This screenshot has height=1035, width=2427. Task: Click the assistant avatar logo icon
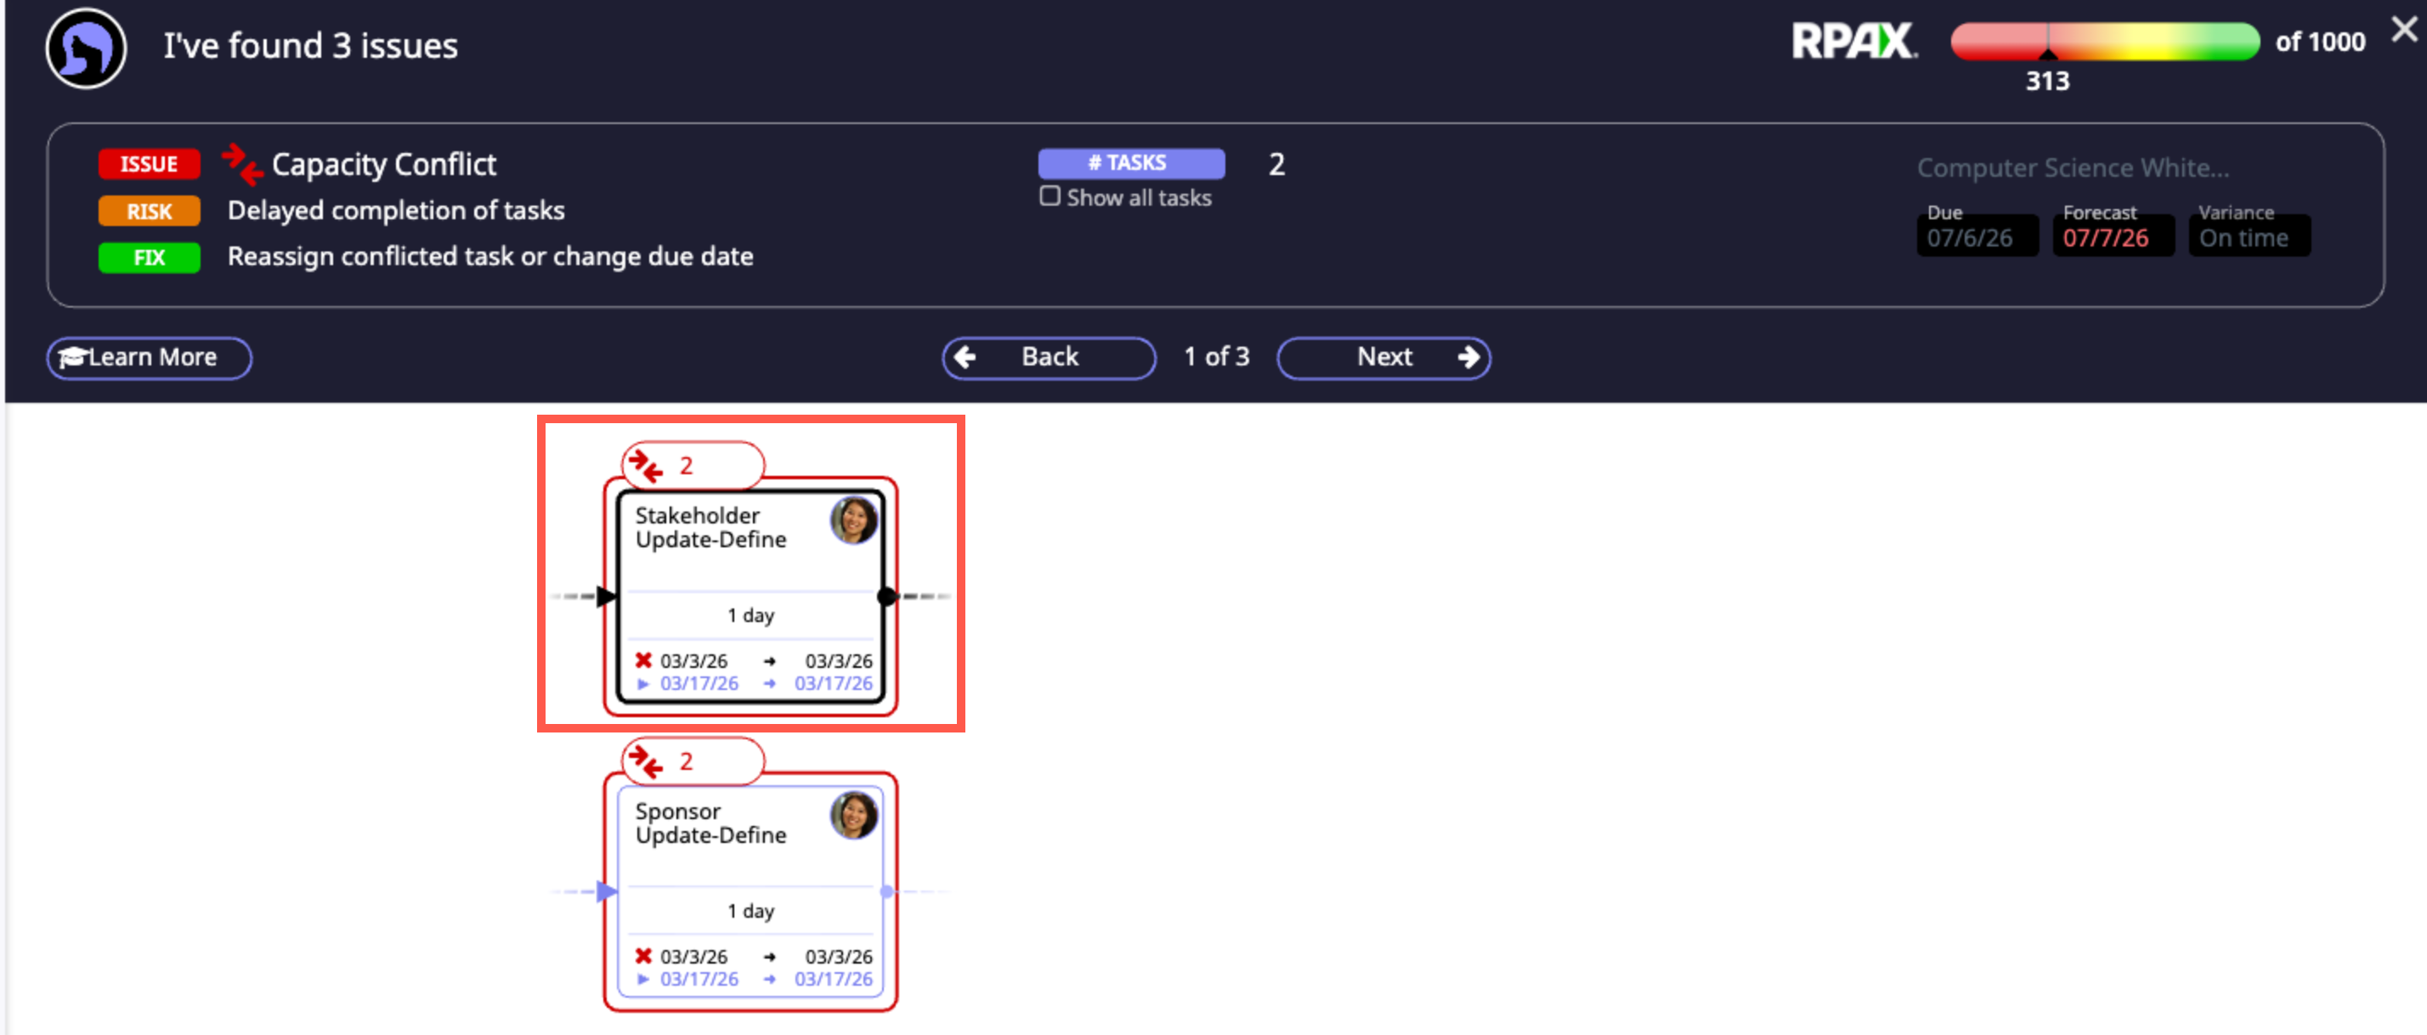click(x=86, y=48)
